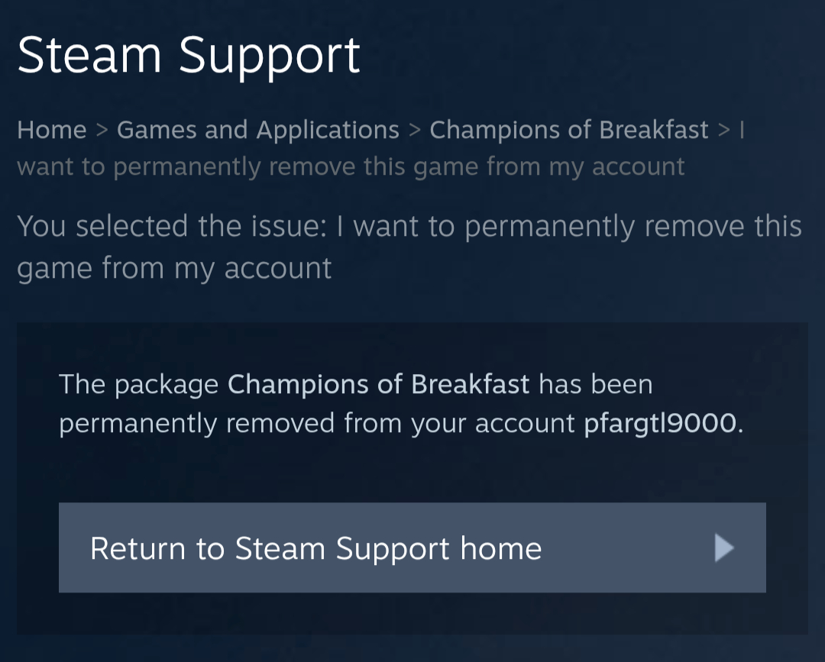Click 'game from my account' in issue summary
Image resolution: width=825 pixels, height=662 pixels.
[174, 268]
